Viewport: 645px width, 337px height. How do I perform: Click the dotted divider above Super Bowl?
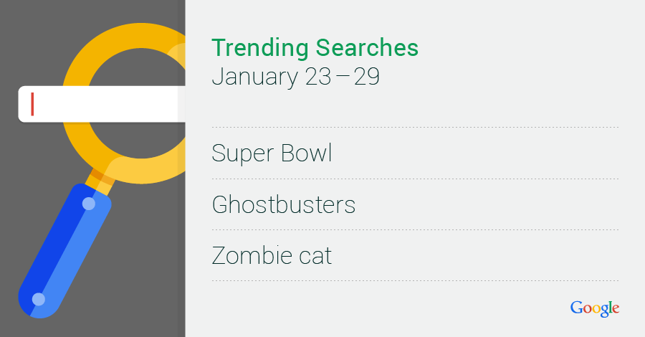click(x=415, y=128)
